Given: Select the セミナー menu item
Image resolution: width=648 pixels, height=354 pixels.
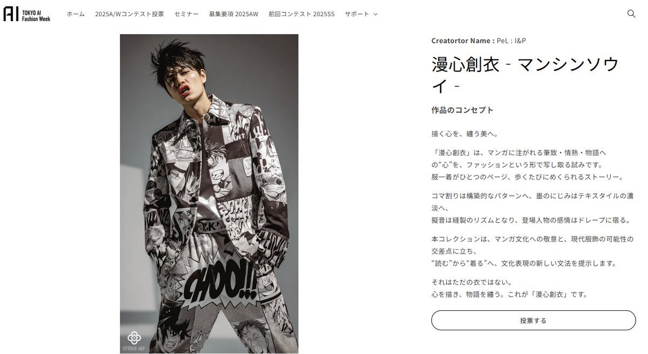Looking at the screenshot, I should [x=186, y=14].
